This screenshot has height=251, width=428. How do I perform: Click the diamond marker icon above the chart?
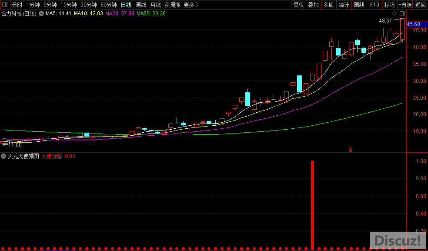pos(395,14)
